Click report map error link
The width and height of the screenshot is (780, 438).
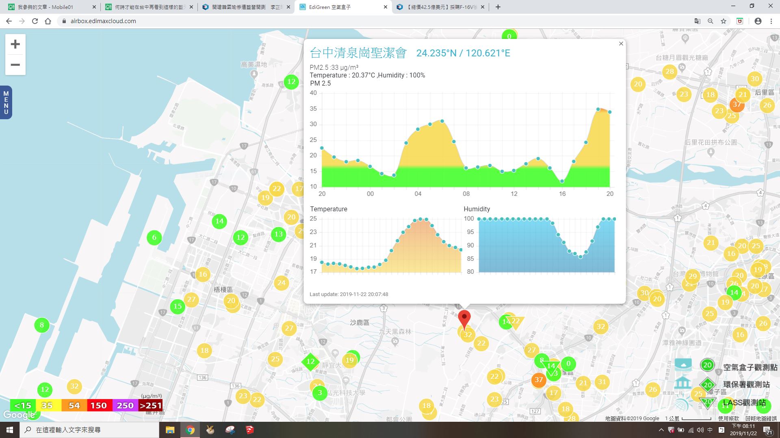(761, 419)
